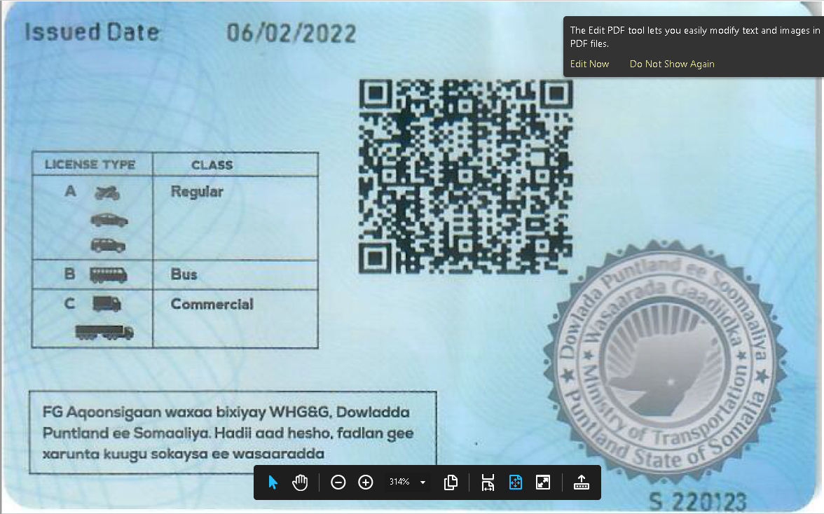Click the S 220123 serial number
This screenshot has height=514, width=824.
click(697, 502)
